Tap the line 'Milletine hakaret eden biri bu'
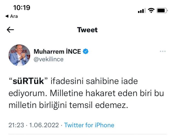 point(107,94)
